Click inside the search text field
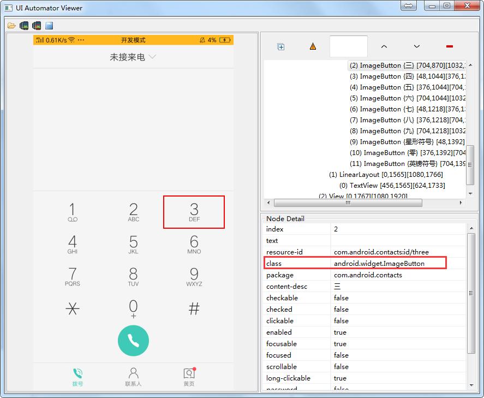Image resolution: width=484 pixels, height=398 pixels. pyautogui.click(x=348, y=46)
